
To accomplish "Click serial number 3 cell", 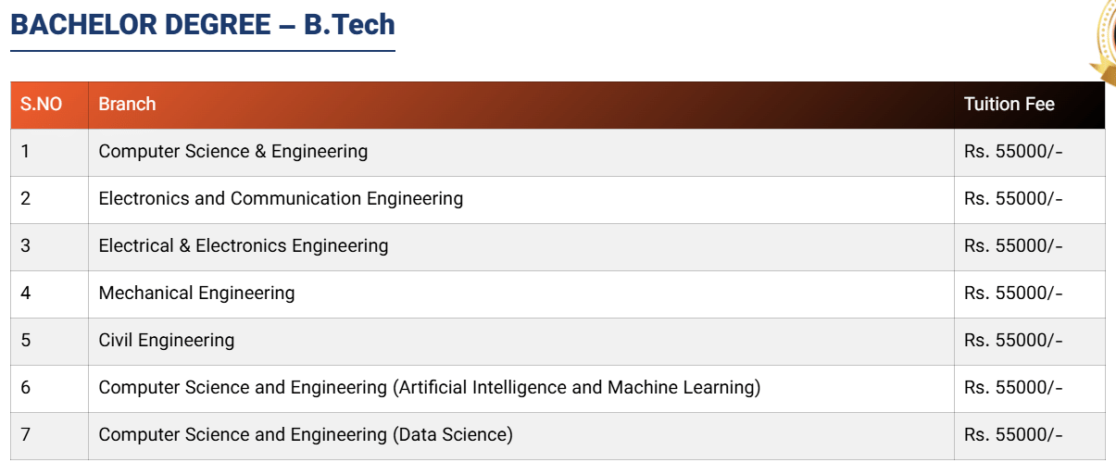I will tap(26, 246).
